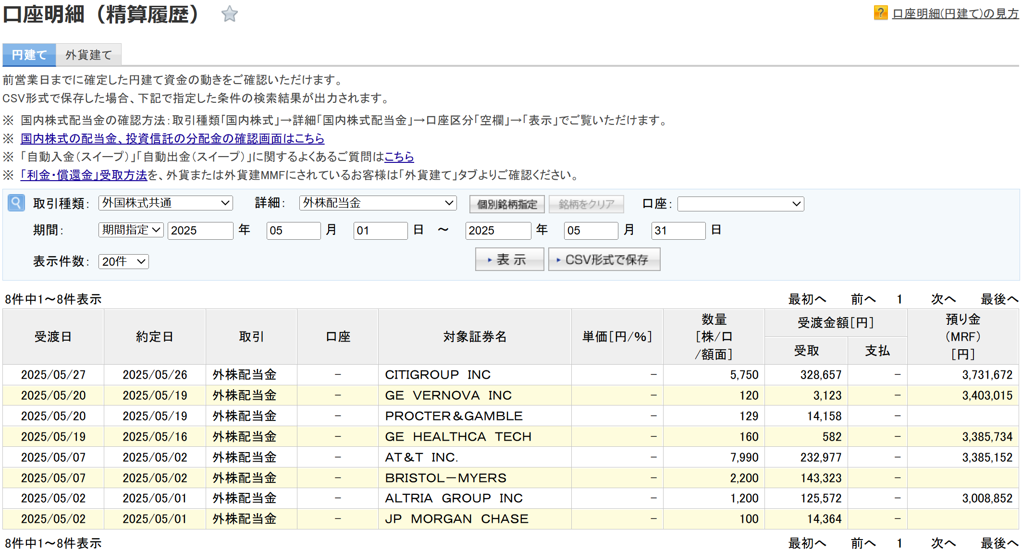
Task: Switch to the 外貨建て tab
Action: [88, 55]
